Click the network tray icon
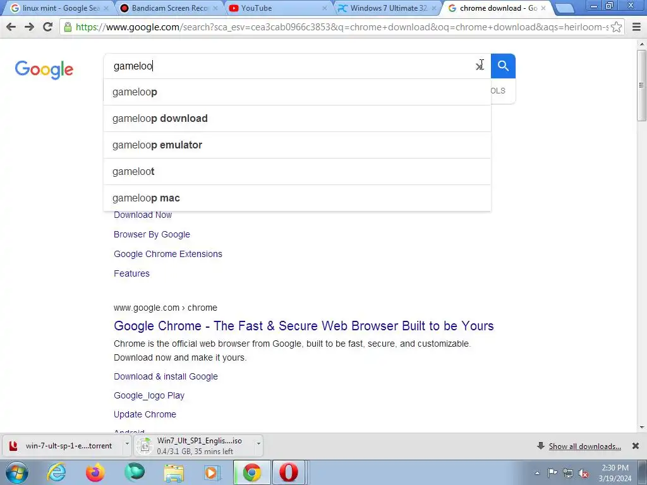Viewport: 647px width, 485px height. click(x=568, y=474)
